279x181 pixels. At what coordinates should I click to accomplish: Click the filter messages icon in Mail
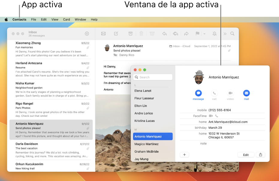pyautogui.click(x=87, y=33)
